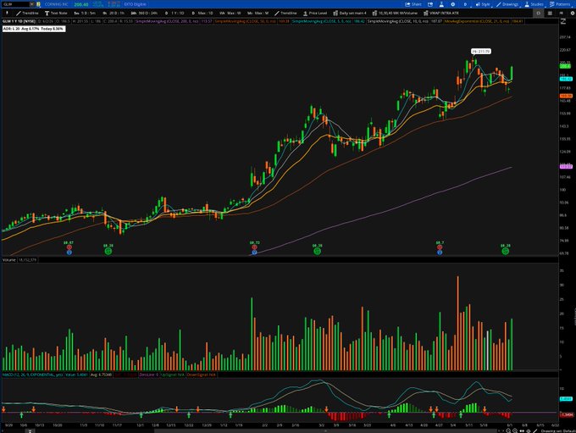The width and height of the screenshot is (576, 433).
Task: Click the settings gear at far right of drawing toolbar
Action: pyautogui.click(x=573, y=13)
